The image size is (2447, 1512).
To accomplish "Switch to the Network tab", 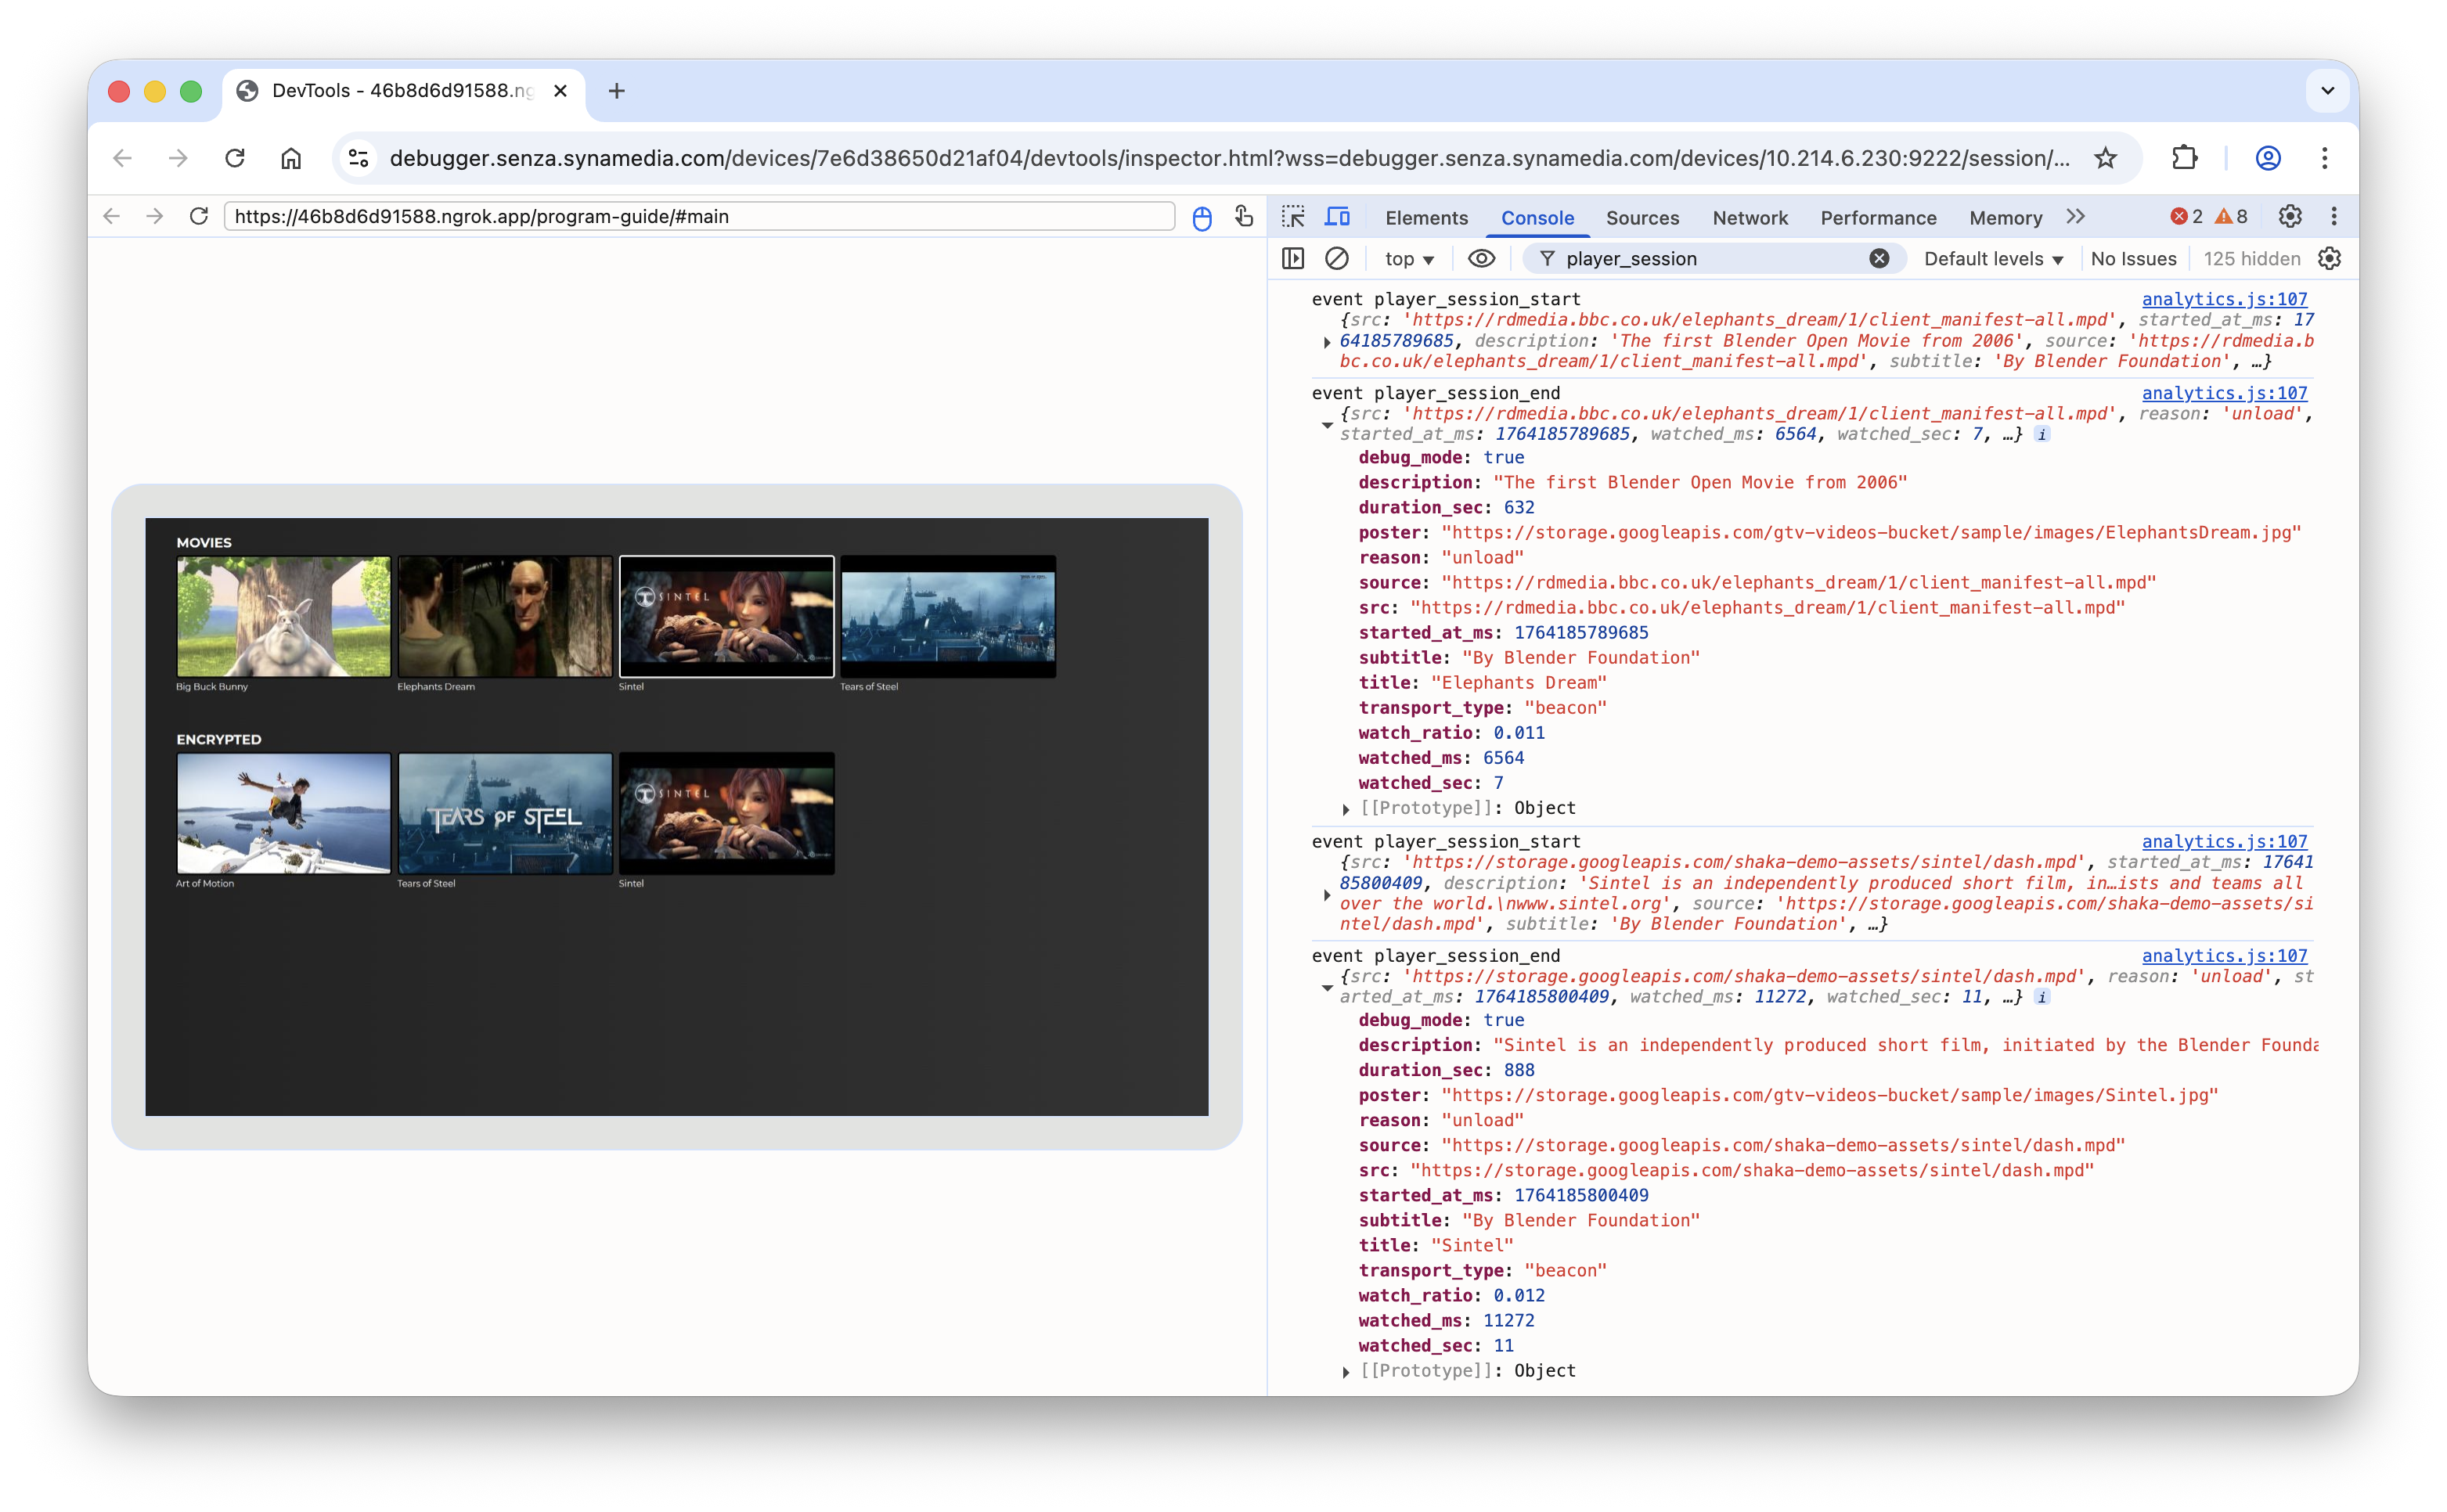I will [1749, 218].
